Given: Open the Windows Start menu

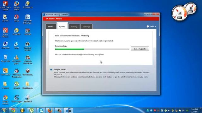Looking at the screenshot, I should coord(4,110).
